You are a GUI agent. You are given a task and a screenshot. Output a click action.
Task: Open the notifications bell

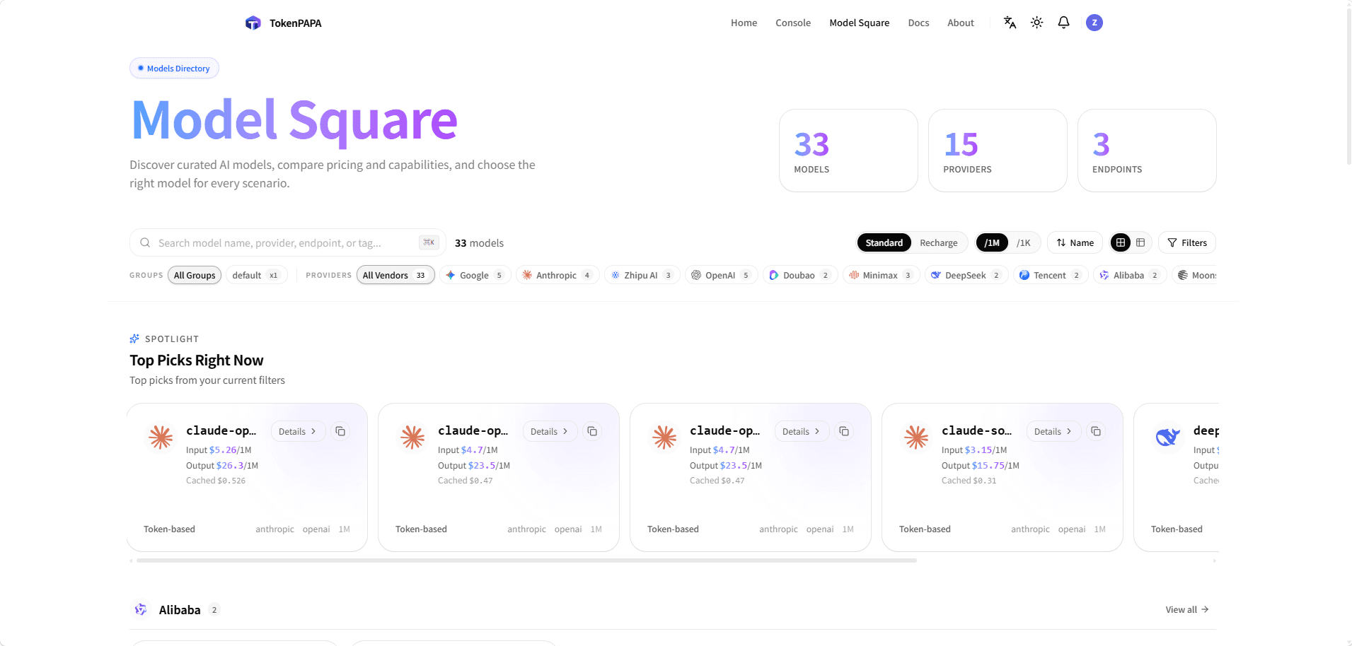pyautogui.click(x=1063, y=23)
